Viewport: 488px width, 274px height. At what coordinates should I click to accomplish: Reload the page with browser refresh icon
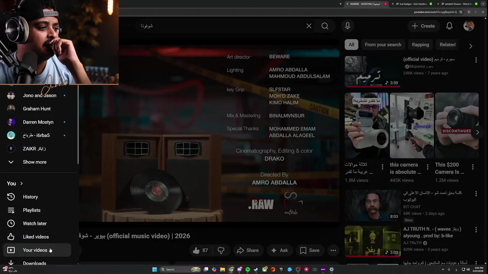469,12
